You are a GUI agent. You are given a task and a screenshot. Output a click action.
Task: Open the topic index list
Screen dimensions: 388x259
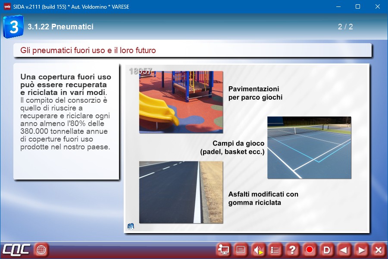[275, 250]
